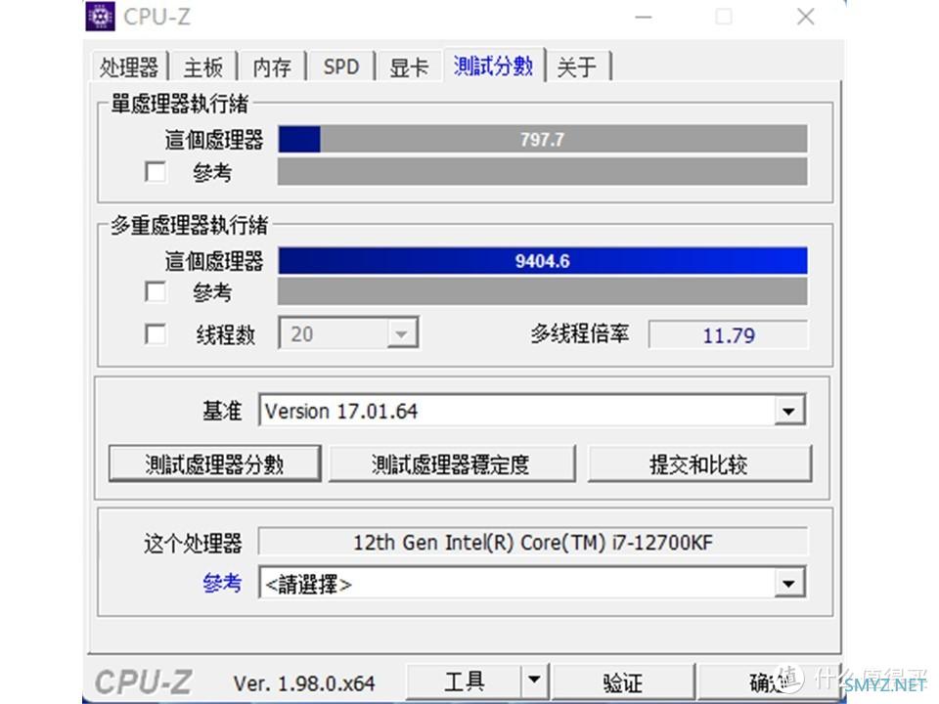Click the single-thread score bar 797.7
The height and width of the screenshot is (704, 939).
543,139
